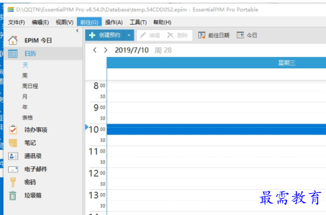The image size is (326, 215).
Task: Click the 创建预约 button label
Action: click(110, 35)
